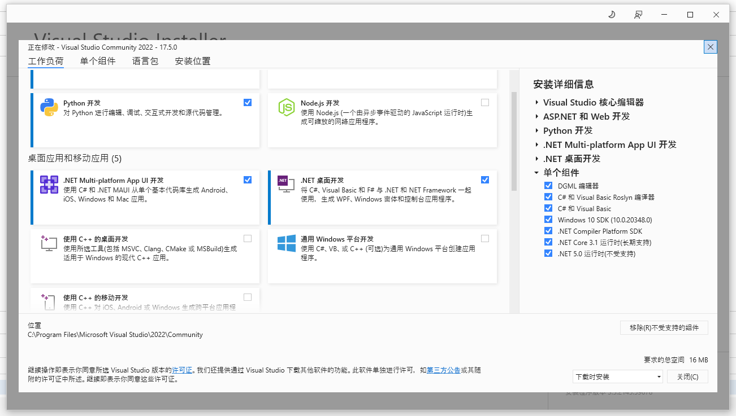Click the .NET desktop development icon

(287, 185)
